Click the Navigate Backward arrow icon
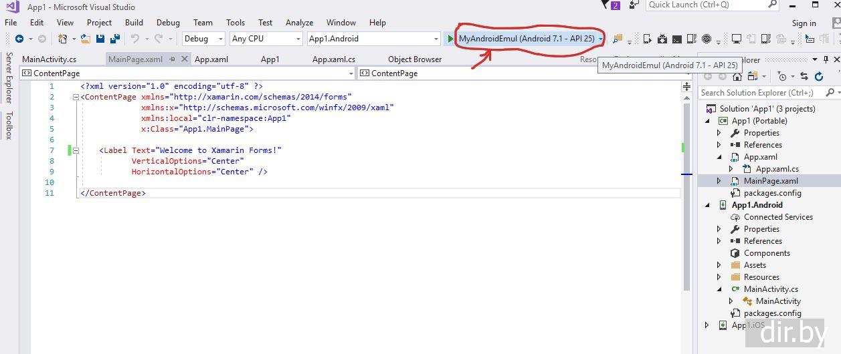Viewport: 841px width, 354px height. (19, 39)
